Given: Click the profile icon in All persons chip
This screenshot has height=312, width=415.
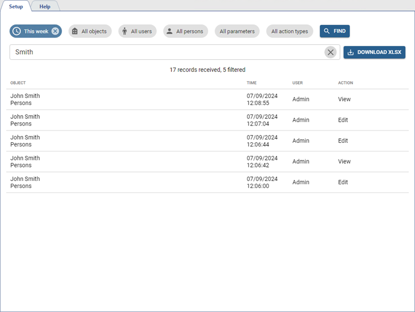Looking at the screenshot, I should click(170, 32).
